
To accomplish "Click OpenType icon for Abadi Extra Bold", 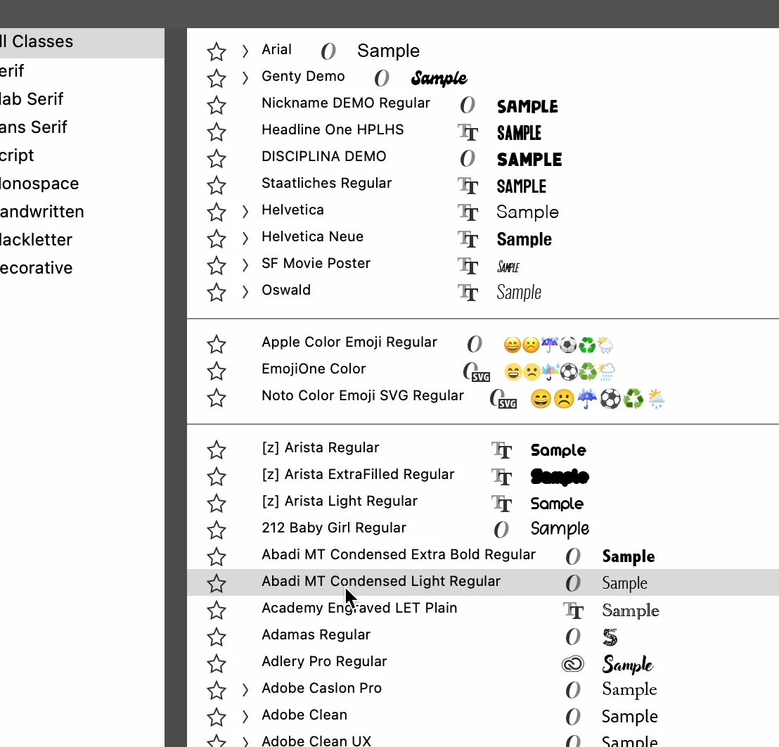I will coord(573,556).
